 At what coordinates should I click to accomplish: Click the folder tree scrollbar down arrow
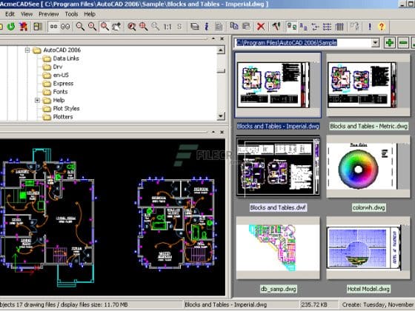221,116
